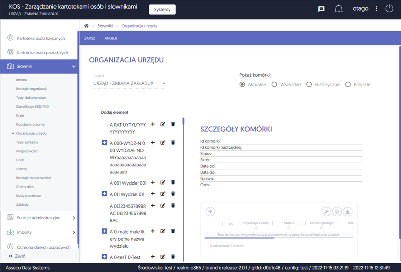Screen dimensions: 401x272
Task: Open the notifications bell
Action: click(x=338, y=9)
